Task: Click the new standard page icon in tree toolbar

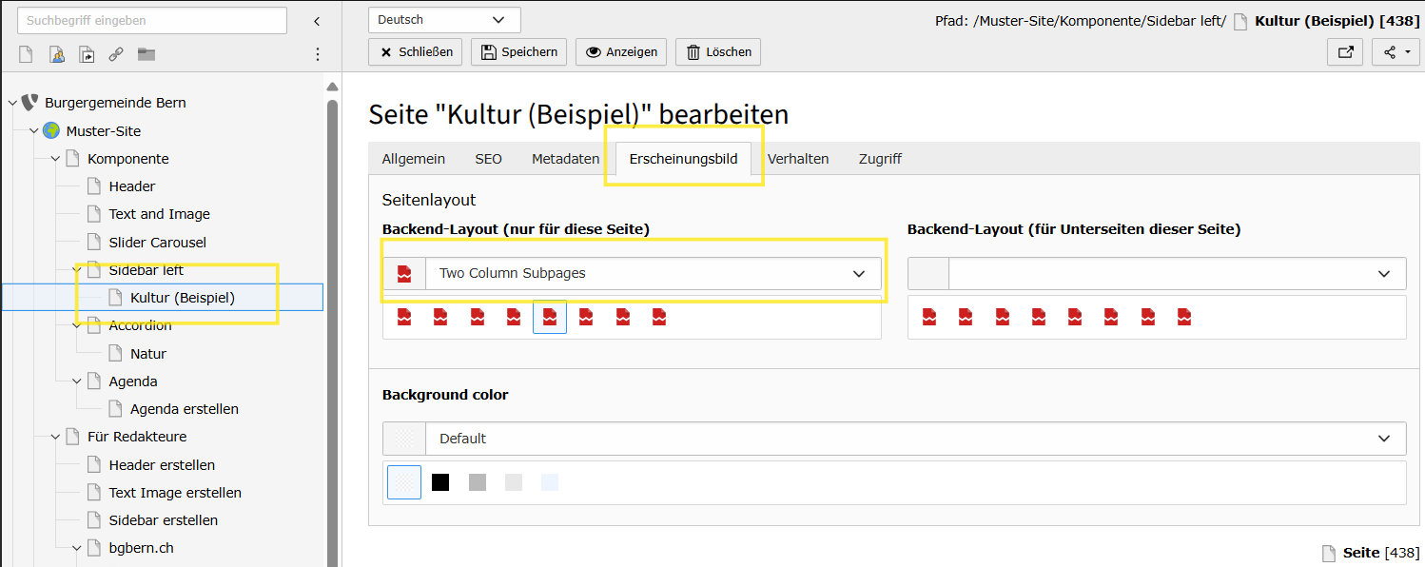Action: pyautogui.click(x=26, y=54)
